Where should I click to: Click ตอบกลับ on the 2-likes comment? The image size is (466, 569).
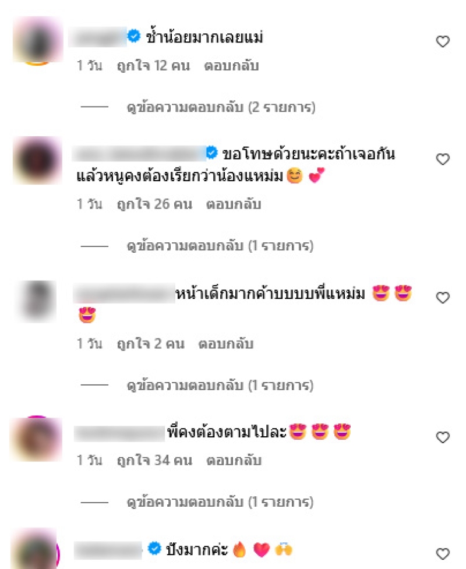click(226, 344)
